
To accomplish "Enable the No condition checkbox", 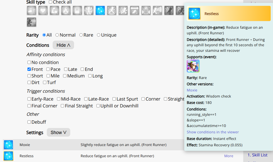I will (x=29, y=62).
